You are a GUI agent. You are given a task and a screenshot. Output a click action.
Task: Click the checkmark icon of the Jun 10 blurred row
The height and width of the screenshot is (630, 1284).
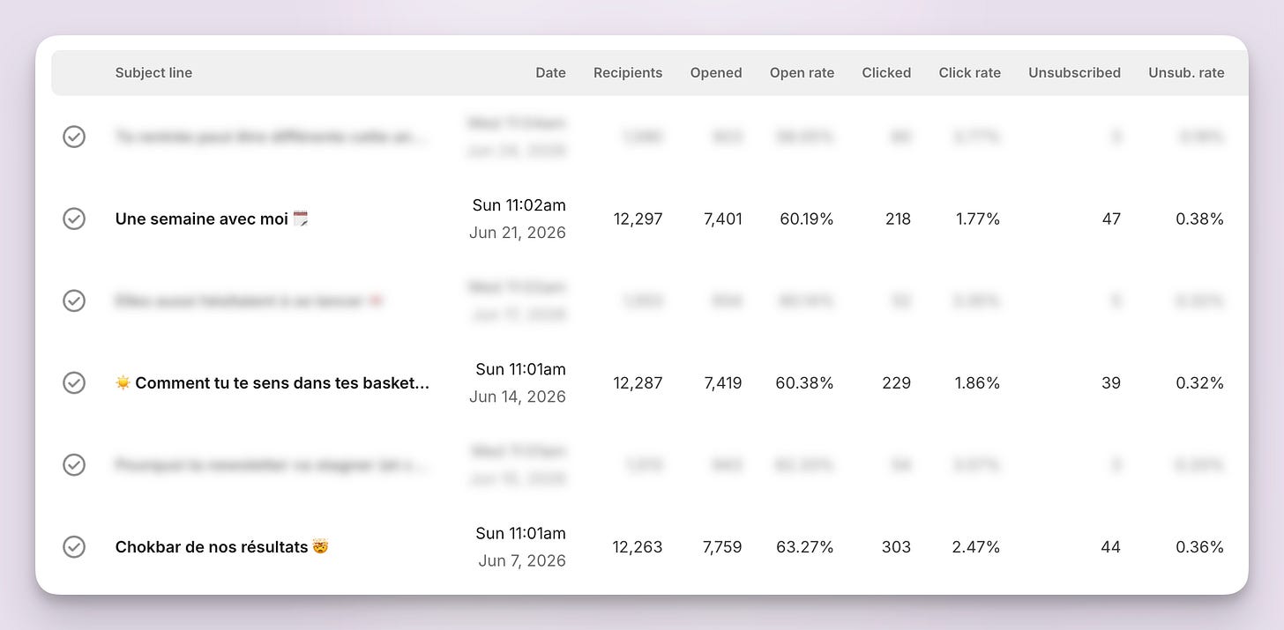[74, 464]
